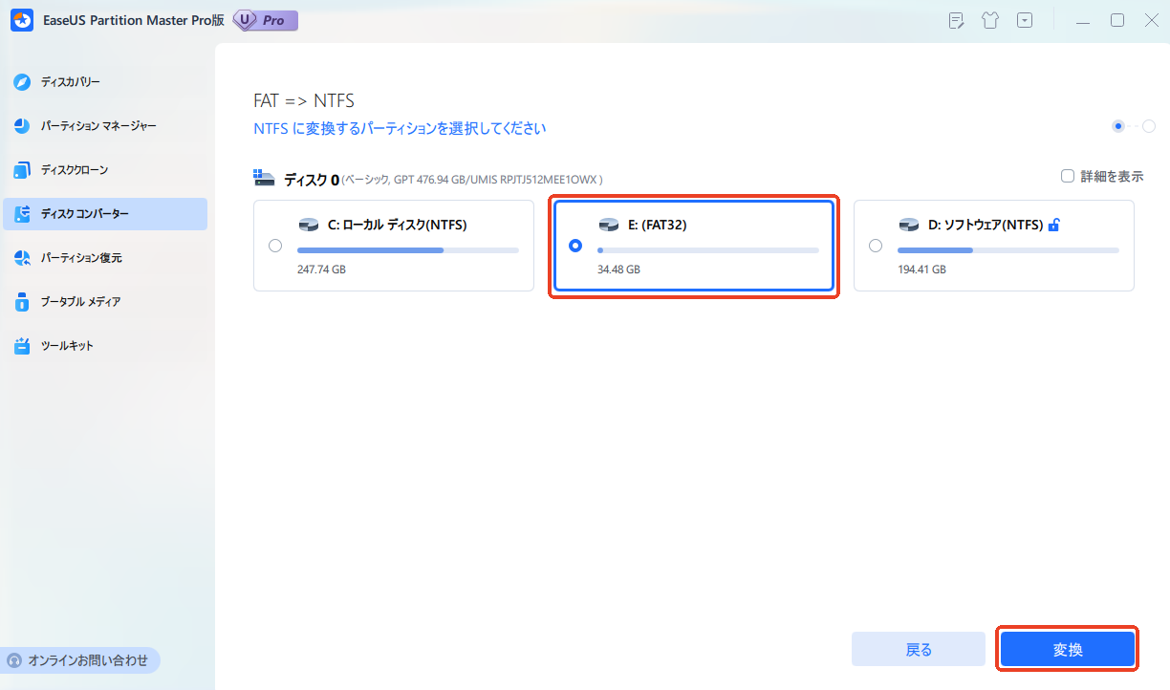This screenshot has height=690, width=1170.
Task: Open the dropdown arrow in the title bar
Action: pyautogui.click(x=1025, y=19)
